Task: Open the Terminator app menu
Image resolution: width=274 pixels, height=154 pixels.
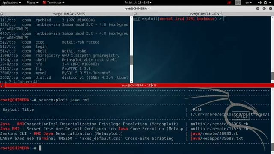Action: coord(54,3)
